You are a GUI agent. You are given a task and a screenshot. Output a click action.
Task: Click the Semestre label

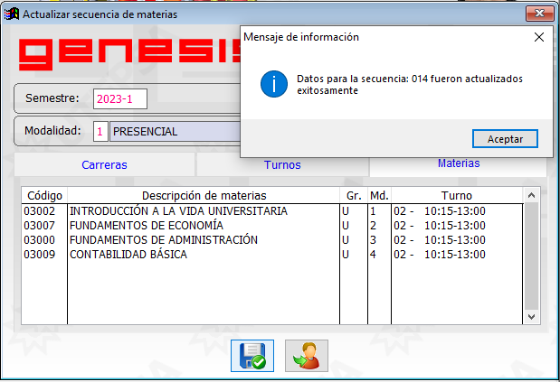[x=52, y=98]
